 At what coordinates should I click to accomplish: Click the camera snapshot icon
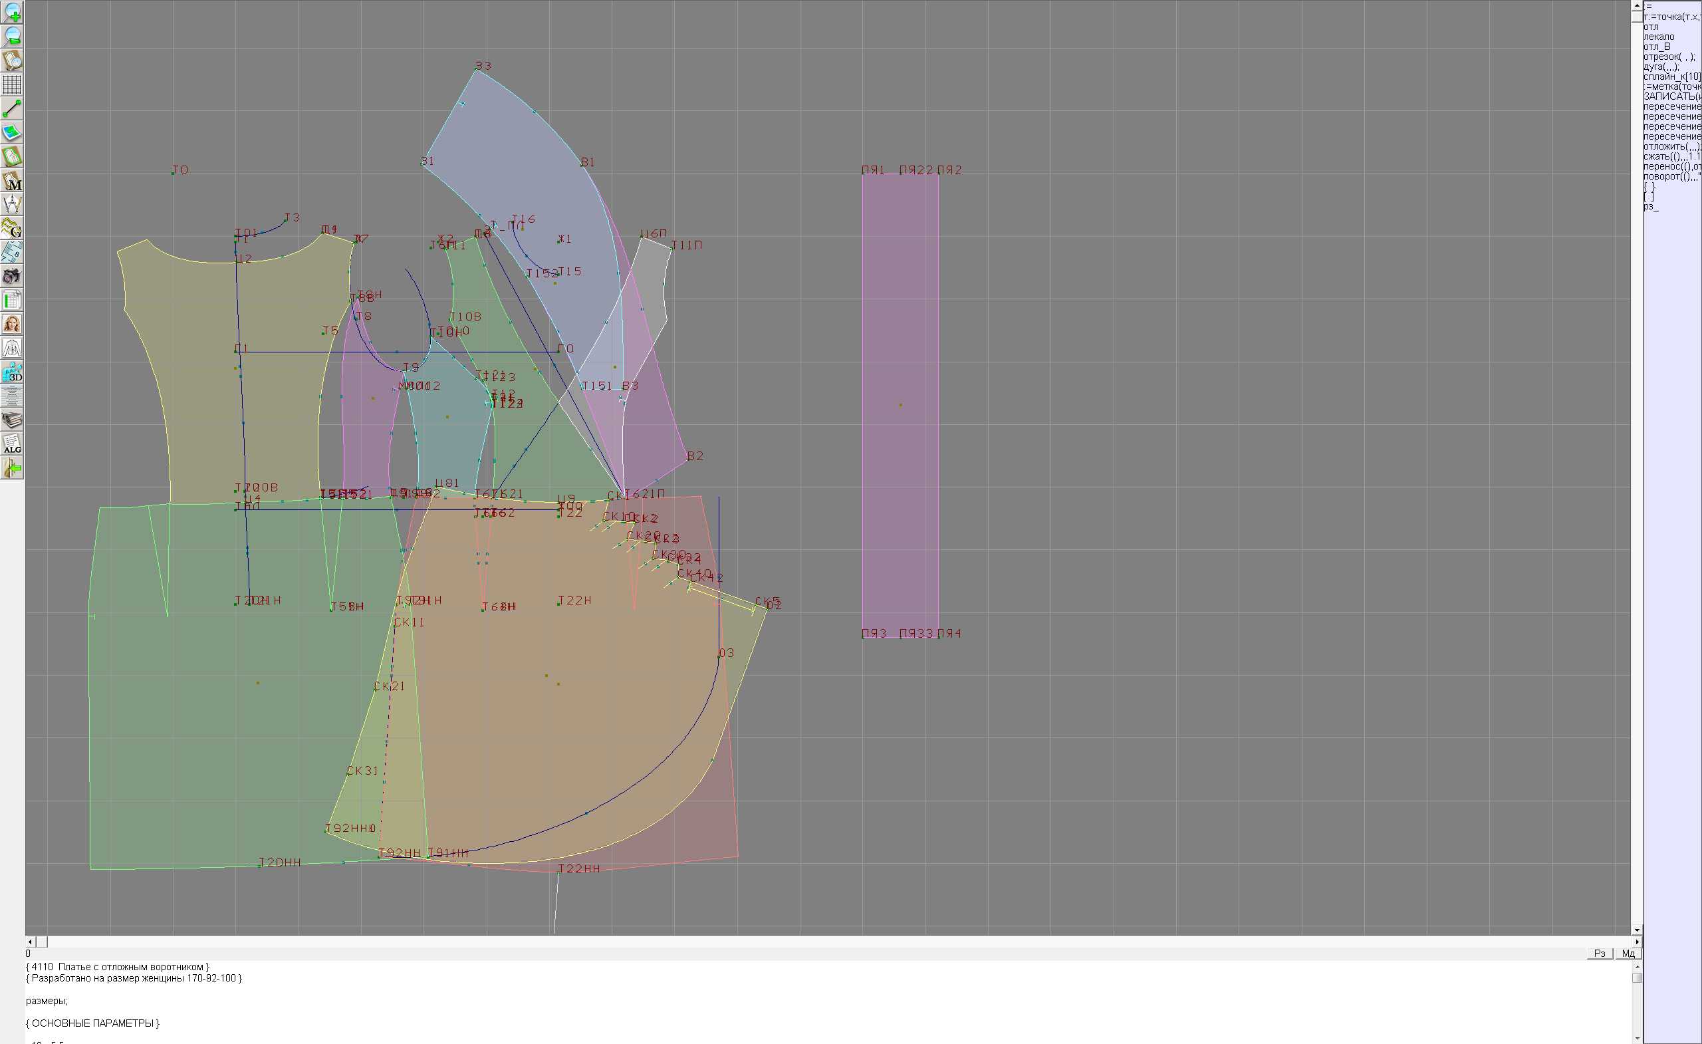[x=13, y=277]
